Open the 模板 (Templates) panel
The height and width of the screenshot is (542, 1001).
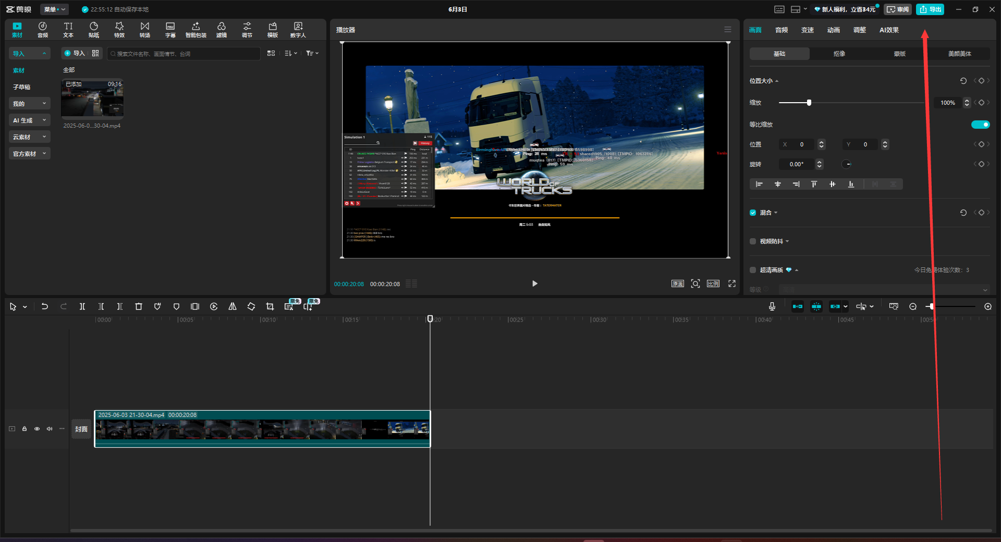click(273, 30)
